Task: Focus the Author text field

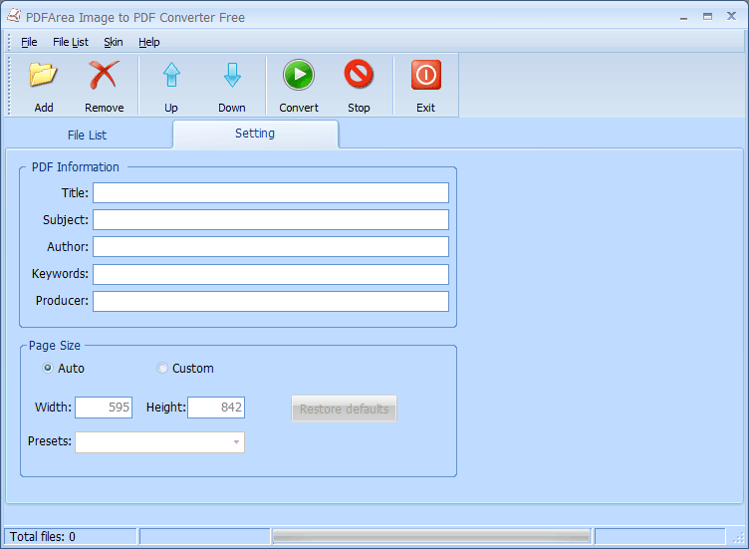Action: (x=271, y=246)
